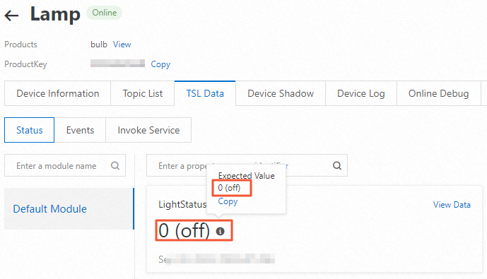487x279 pixels.
Task: Focus the module name input field
Action: pos(65,166)
